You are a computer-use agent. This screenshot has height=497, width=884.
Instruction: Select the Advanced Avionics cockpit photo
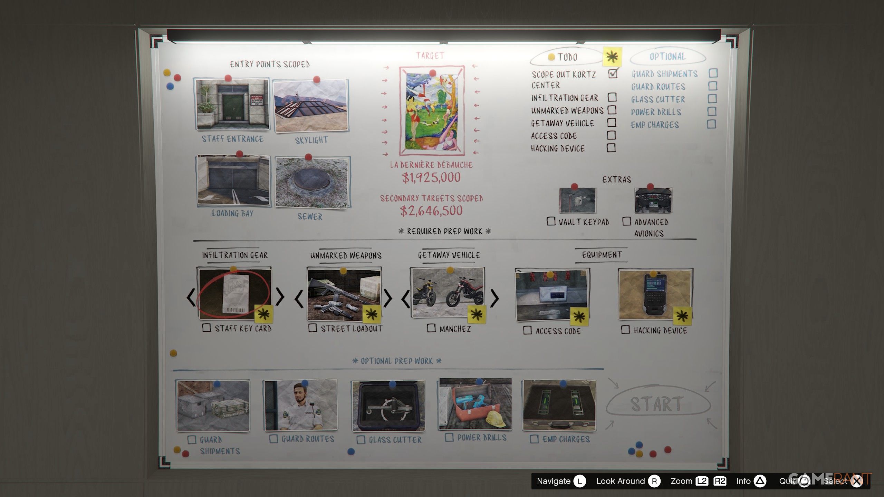(653, 201)
